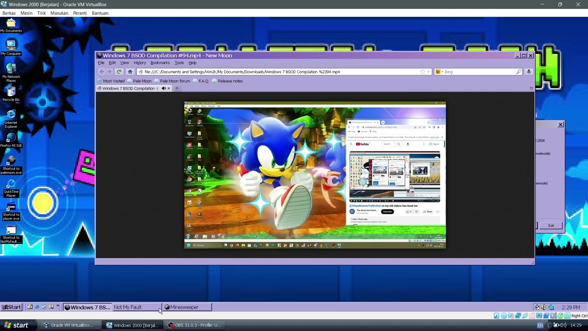Open Shortcut to player.exe icon
Viewport: 588px width, 331px height.
pyautogui.click(x=11, y=211)
